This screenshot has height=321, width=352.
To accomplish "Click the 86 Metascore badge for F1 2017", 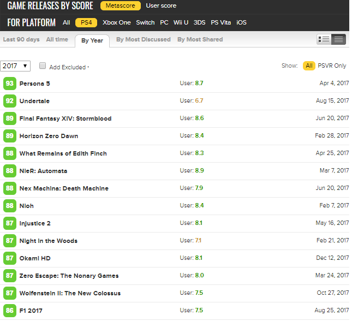I will (10, 311).
